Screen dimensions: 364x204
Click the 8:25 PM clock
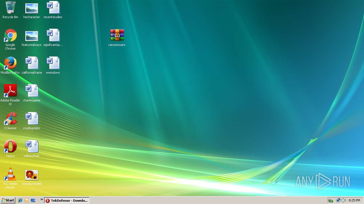point(354,200)
